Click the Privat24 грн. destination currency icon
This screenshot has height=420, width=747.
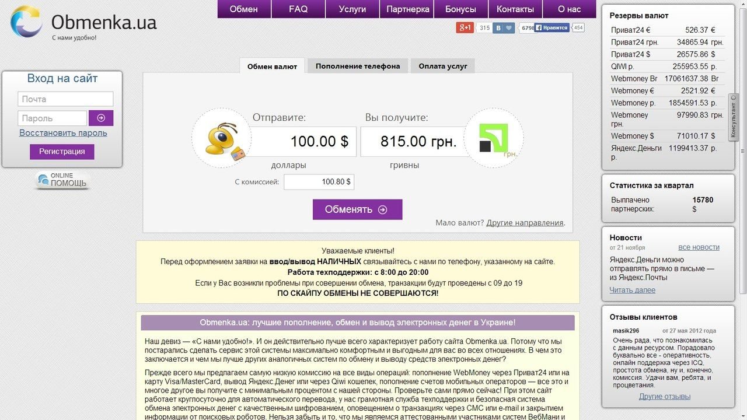(494, 138)
